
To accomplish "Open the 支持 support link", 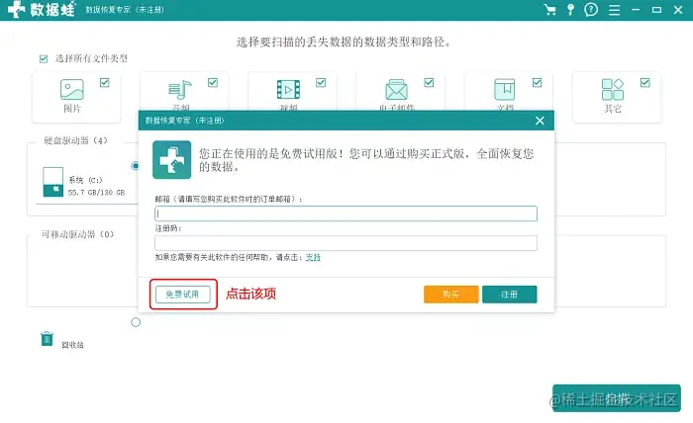I will pos(313,257).
